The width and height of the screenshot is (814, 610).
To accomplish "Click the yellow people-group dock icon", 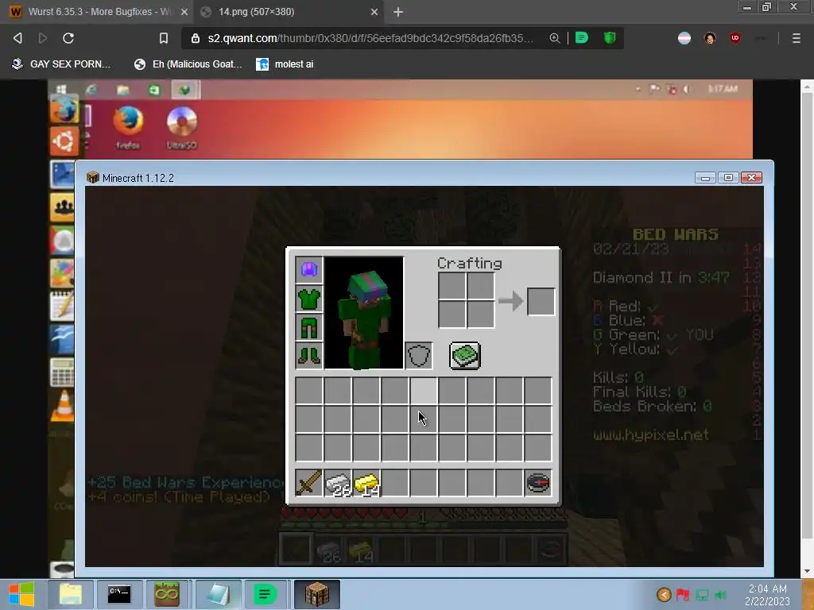I will (62, 207).
